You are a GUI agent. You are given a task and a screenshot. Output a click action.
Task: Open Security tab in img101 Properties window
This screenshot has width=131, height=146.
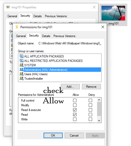pyautogui.click(x=25, y=16)
